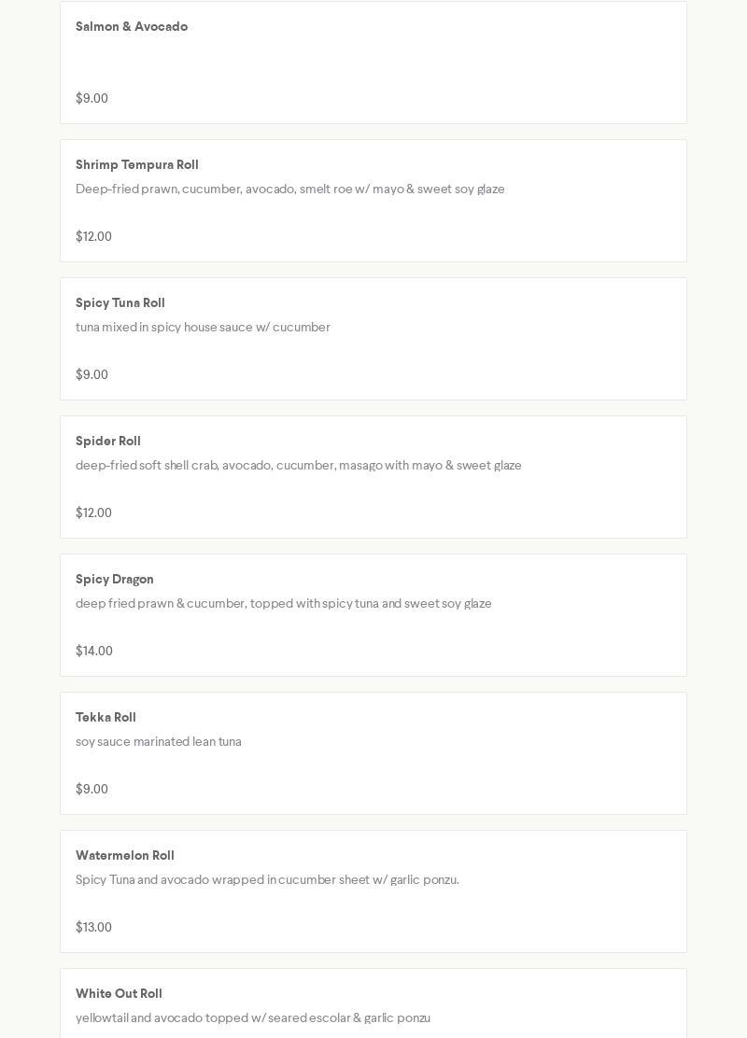Click the $13.00 Watermelon Roll price
747x1038 pixels.
93,927
